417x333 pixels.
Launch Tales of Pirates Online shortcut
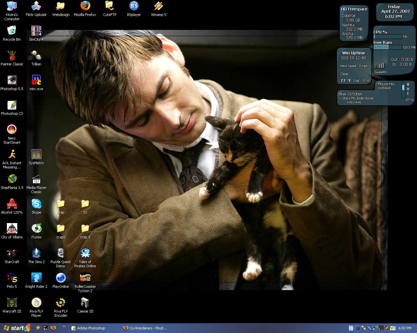tap(85, 258)
